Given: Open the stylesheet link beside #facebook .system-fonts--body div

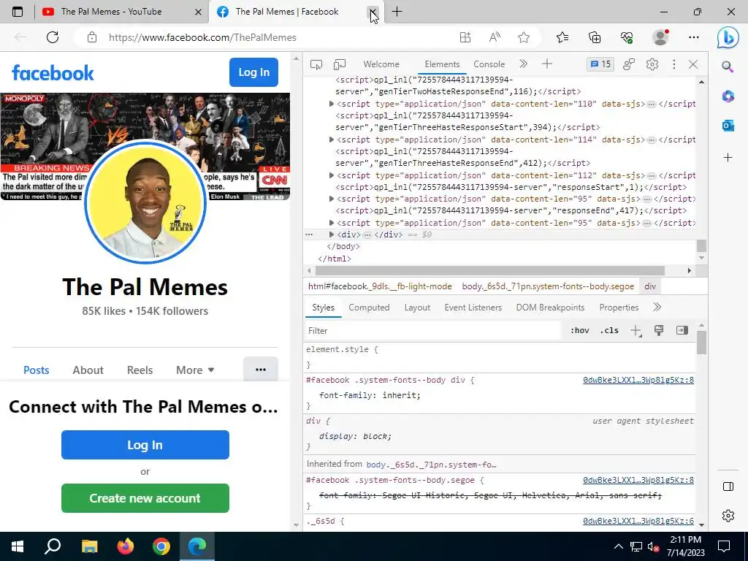Looking at the screenshot, I should point(638,380).
